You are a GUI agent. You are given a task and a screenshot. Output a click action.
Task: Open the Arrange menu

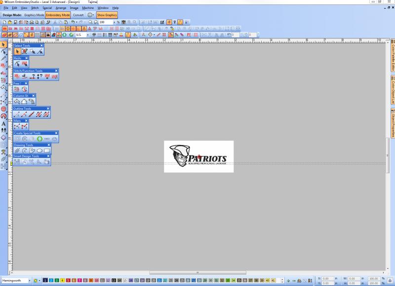point(61,8)
